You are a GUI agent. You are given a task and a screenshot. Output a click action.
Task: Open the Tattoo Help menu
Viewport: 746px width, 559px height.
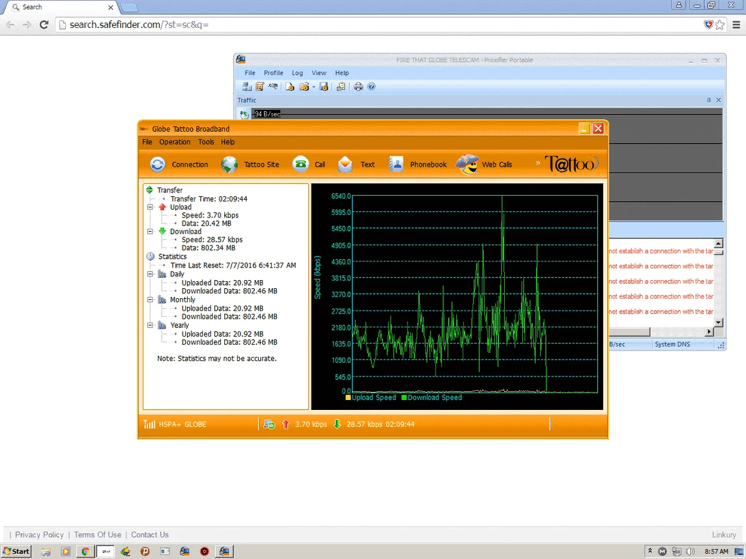coord(228,142)
